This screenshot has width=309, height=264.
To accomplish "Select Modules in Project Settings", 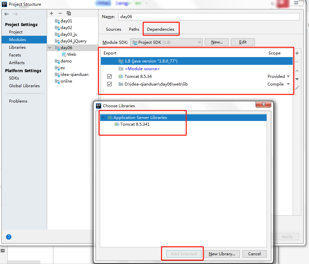I will pos(24,40).
